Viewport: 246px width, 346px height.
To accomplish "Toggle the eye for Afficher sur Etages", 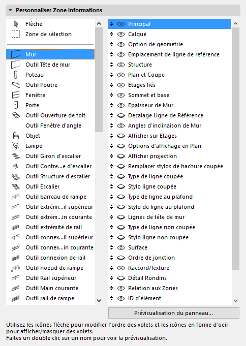I will pyautogui.click(x=121, y=136).
